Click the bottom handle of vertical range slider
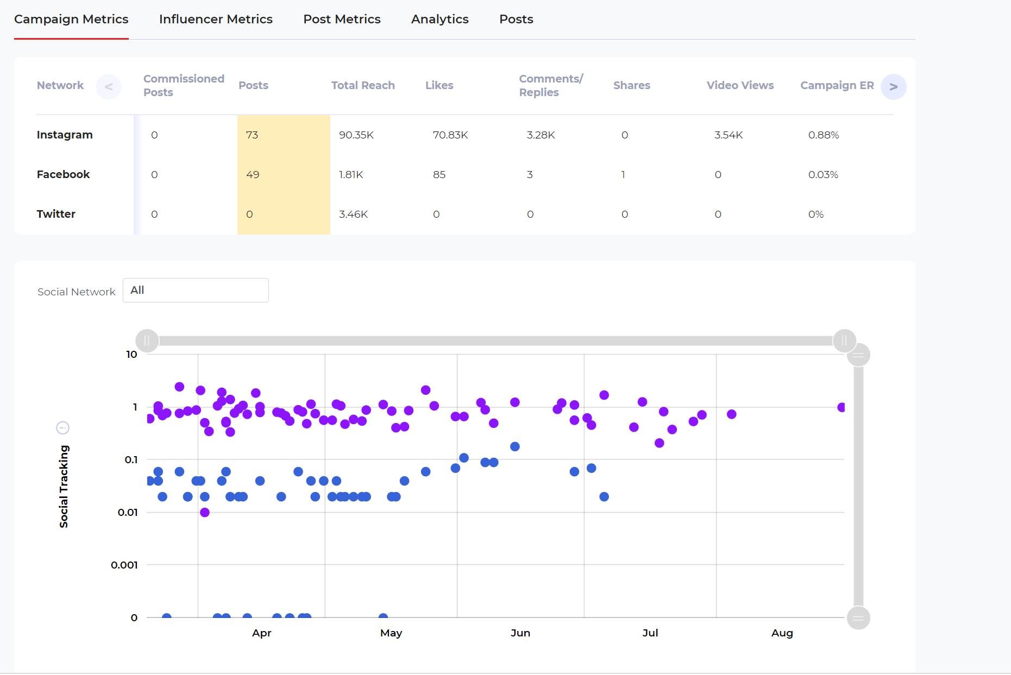Screen dimensions: 1011x675 click(858, 618)
